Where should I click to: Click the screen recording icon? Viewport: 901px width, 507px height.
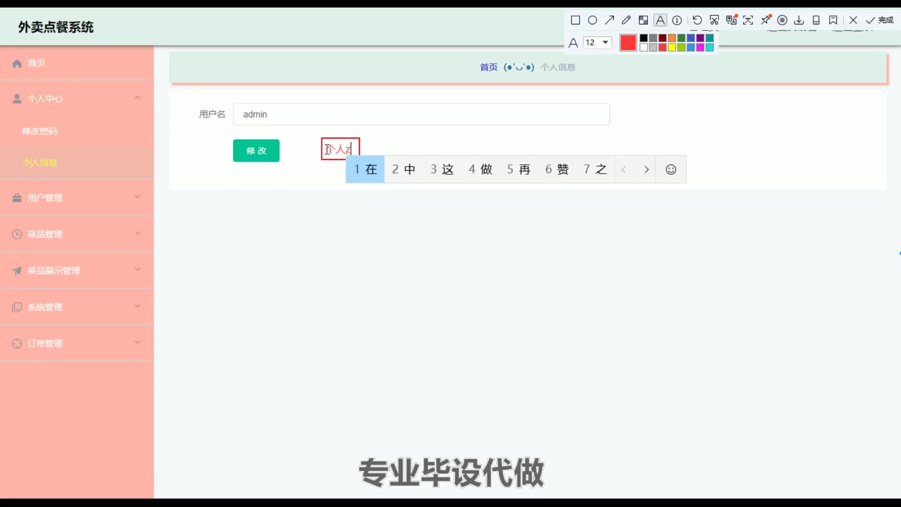coord(782,20)
